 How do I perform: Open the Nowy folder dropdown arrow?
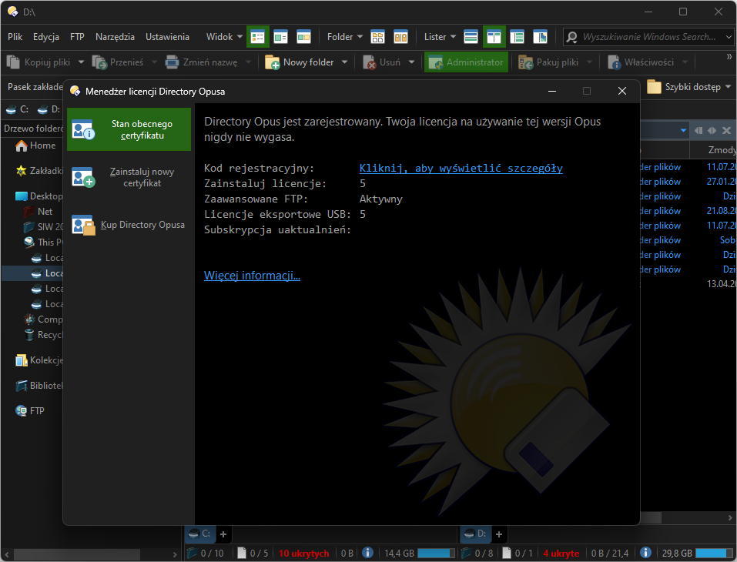(344, 62)
